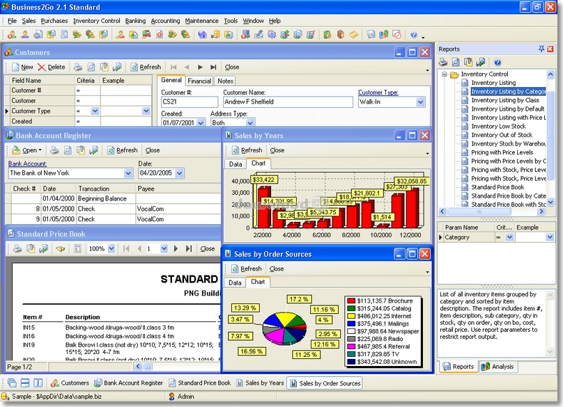
Task: Click the help icon in the Reports panel toolbar
Action: [x=498, y=62]
